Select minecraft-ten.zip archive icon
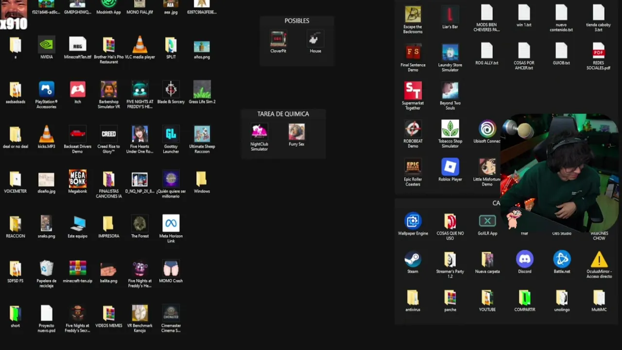This screenshot has width=622, height=350. click(77, 268)
